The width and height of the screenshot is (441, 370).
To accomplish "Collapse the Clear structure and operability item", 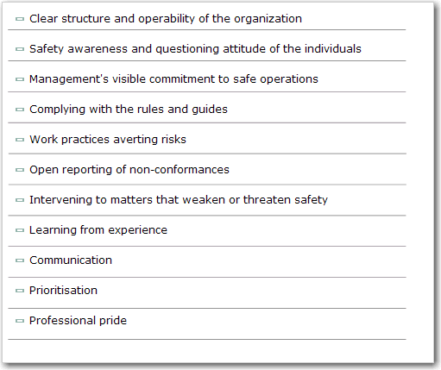I will pyautogui.click(x=20, y=19).
